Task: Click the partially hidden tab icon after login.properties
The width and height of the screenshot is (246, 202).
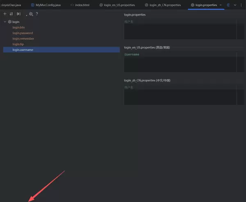Action: tap(228, 5)
